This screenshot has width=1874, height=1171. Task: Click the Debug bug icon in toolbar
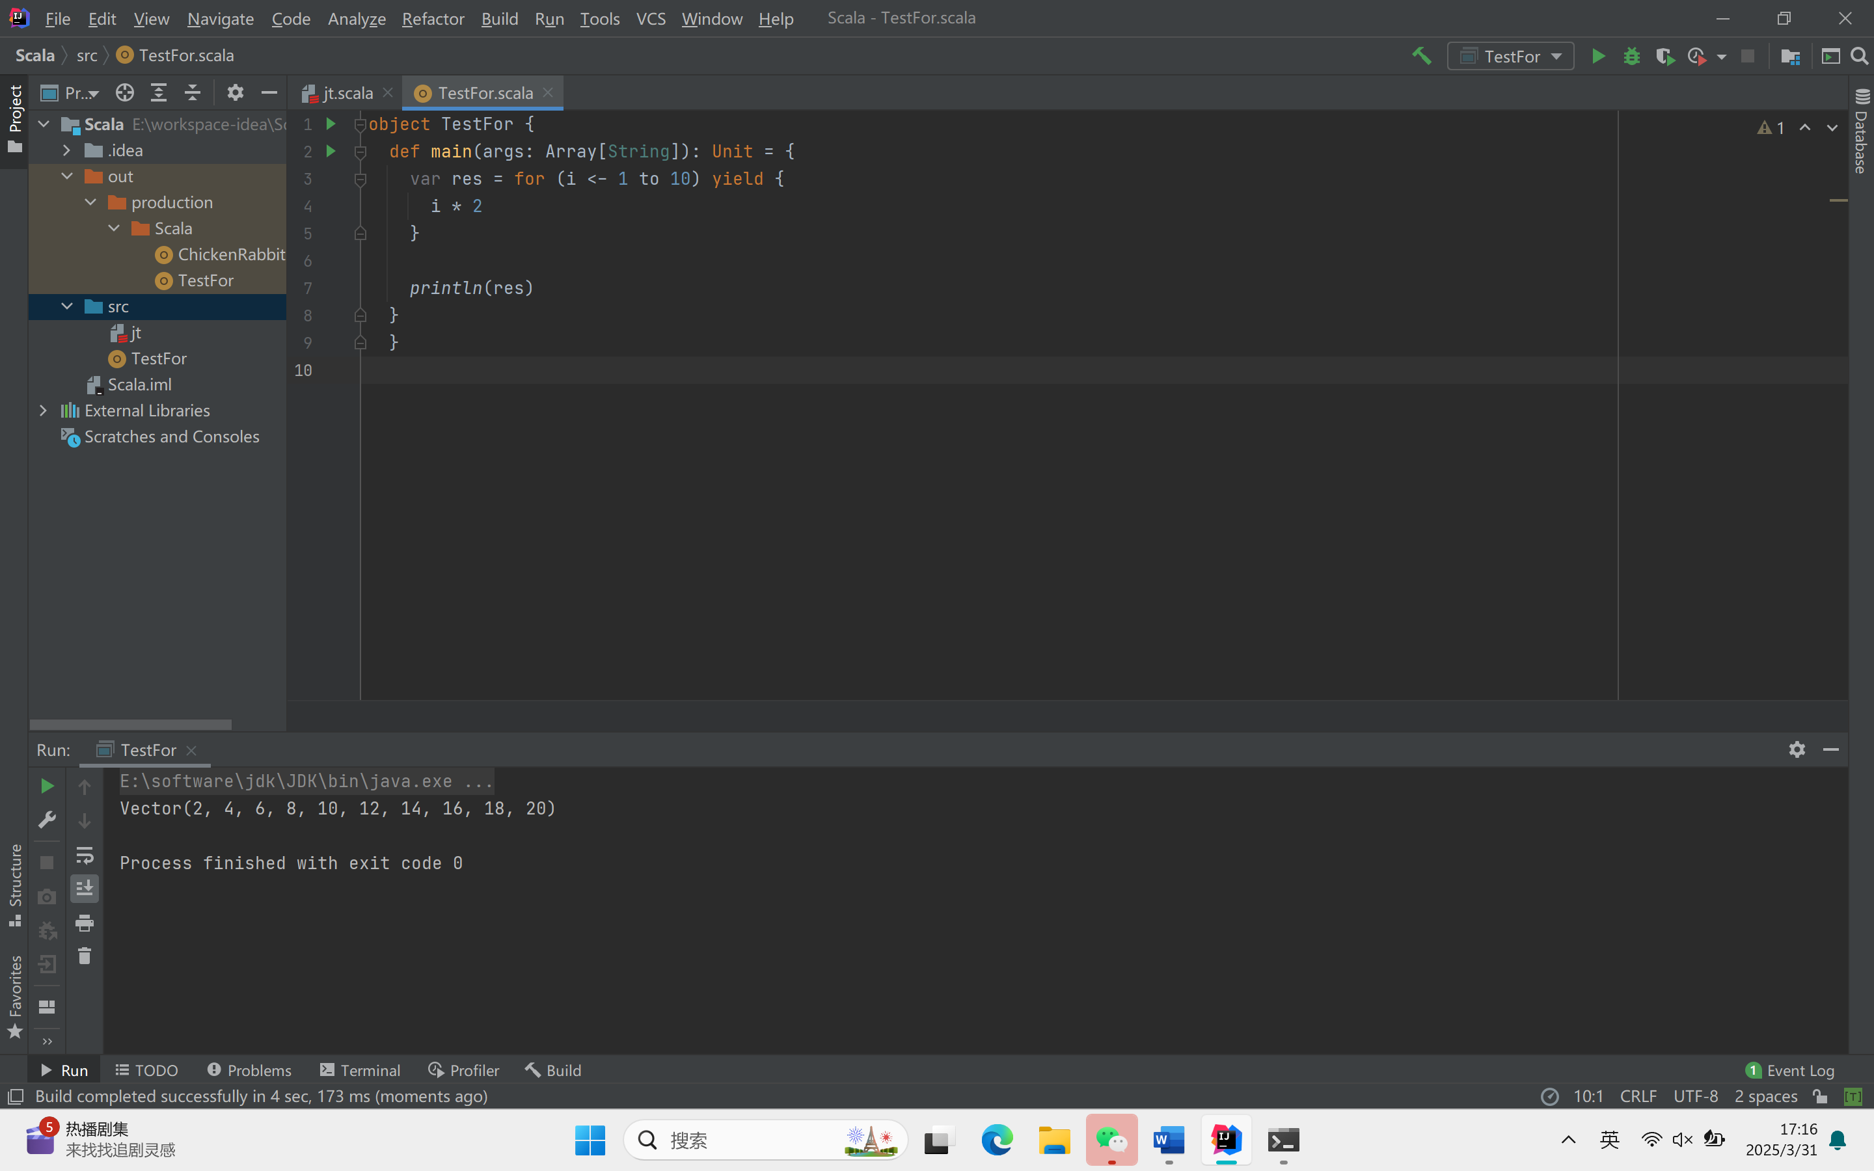1632,57
